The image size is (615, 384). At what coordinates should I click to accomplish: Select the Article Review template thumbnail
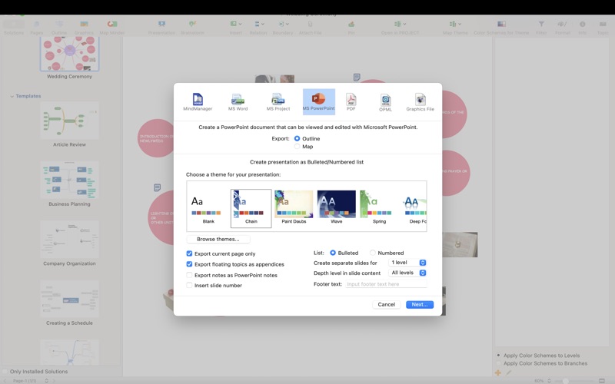coord(69,121)
